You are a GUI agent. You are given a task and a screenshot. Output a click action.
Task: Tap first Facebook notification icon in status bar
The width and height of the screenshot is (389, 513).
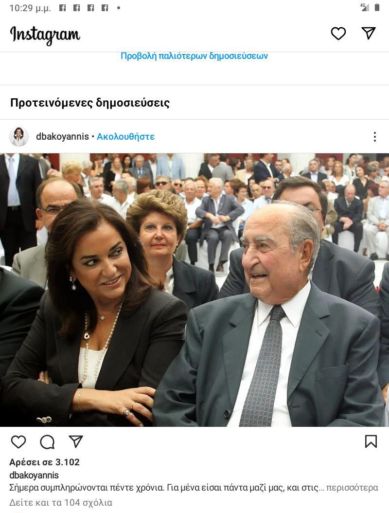62,8
